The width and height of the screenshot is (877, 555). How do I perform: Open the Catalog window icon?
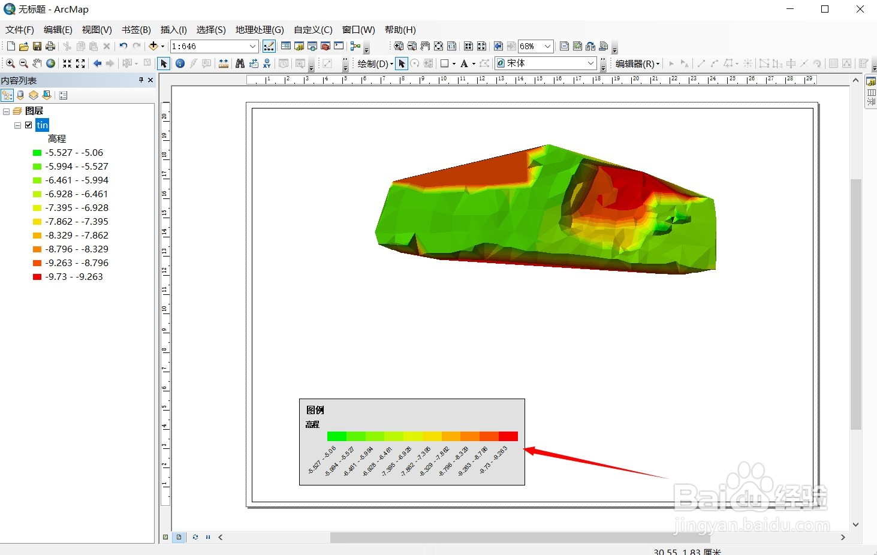(x=299, y=46)
